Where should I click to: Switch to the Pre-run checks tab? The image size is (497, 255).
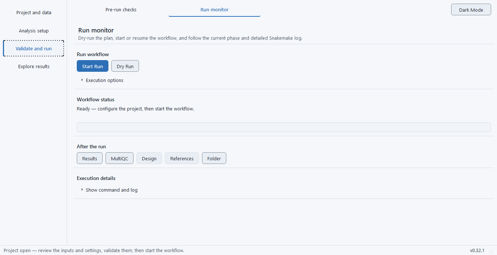coord(121,10)
